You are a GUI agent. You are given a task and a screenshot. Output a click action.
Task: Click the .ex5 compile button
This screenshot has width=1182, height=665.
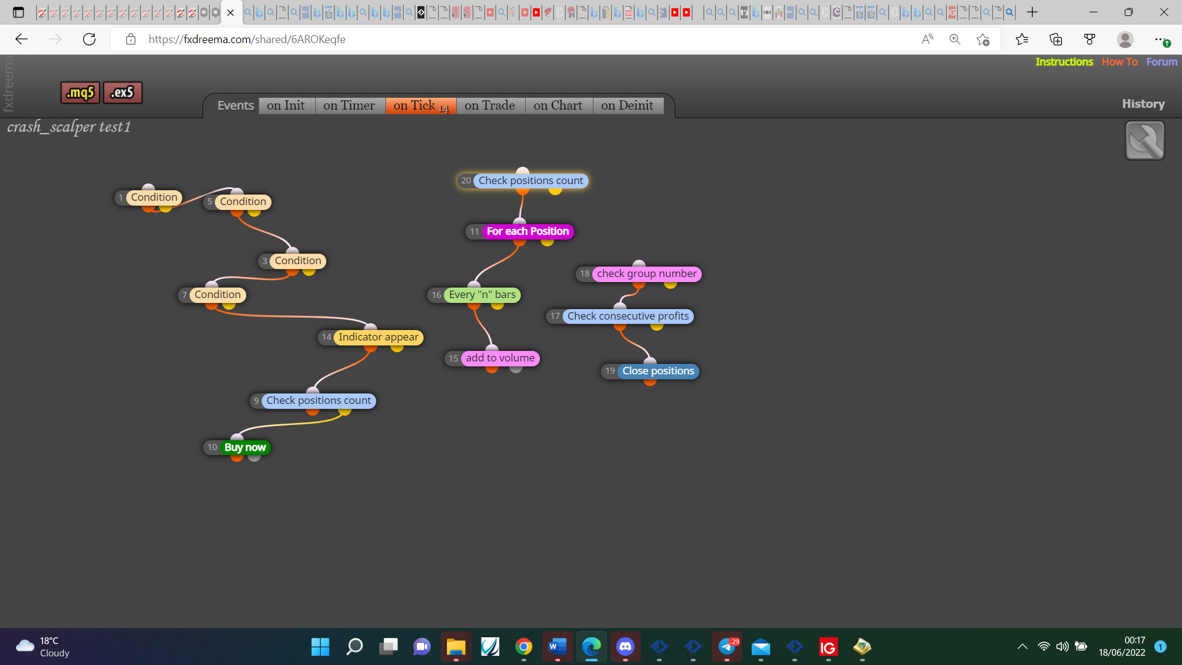(x=123, y=92)
